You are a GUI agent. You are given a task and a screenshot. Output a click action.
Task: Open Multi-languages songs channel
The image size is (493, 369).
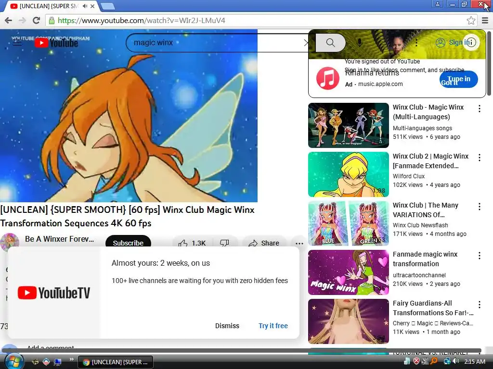click(422, 128)
